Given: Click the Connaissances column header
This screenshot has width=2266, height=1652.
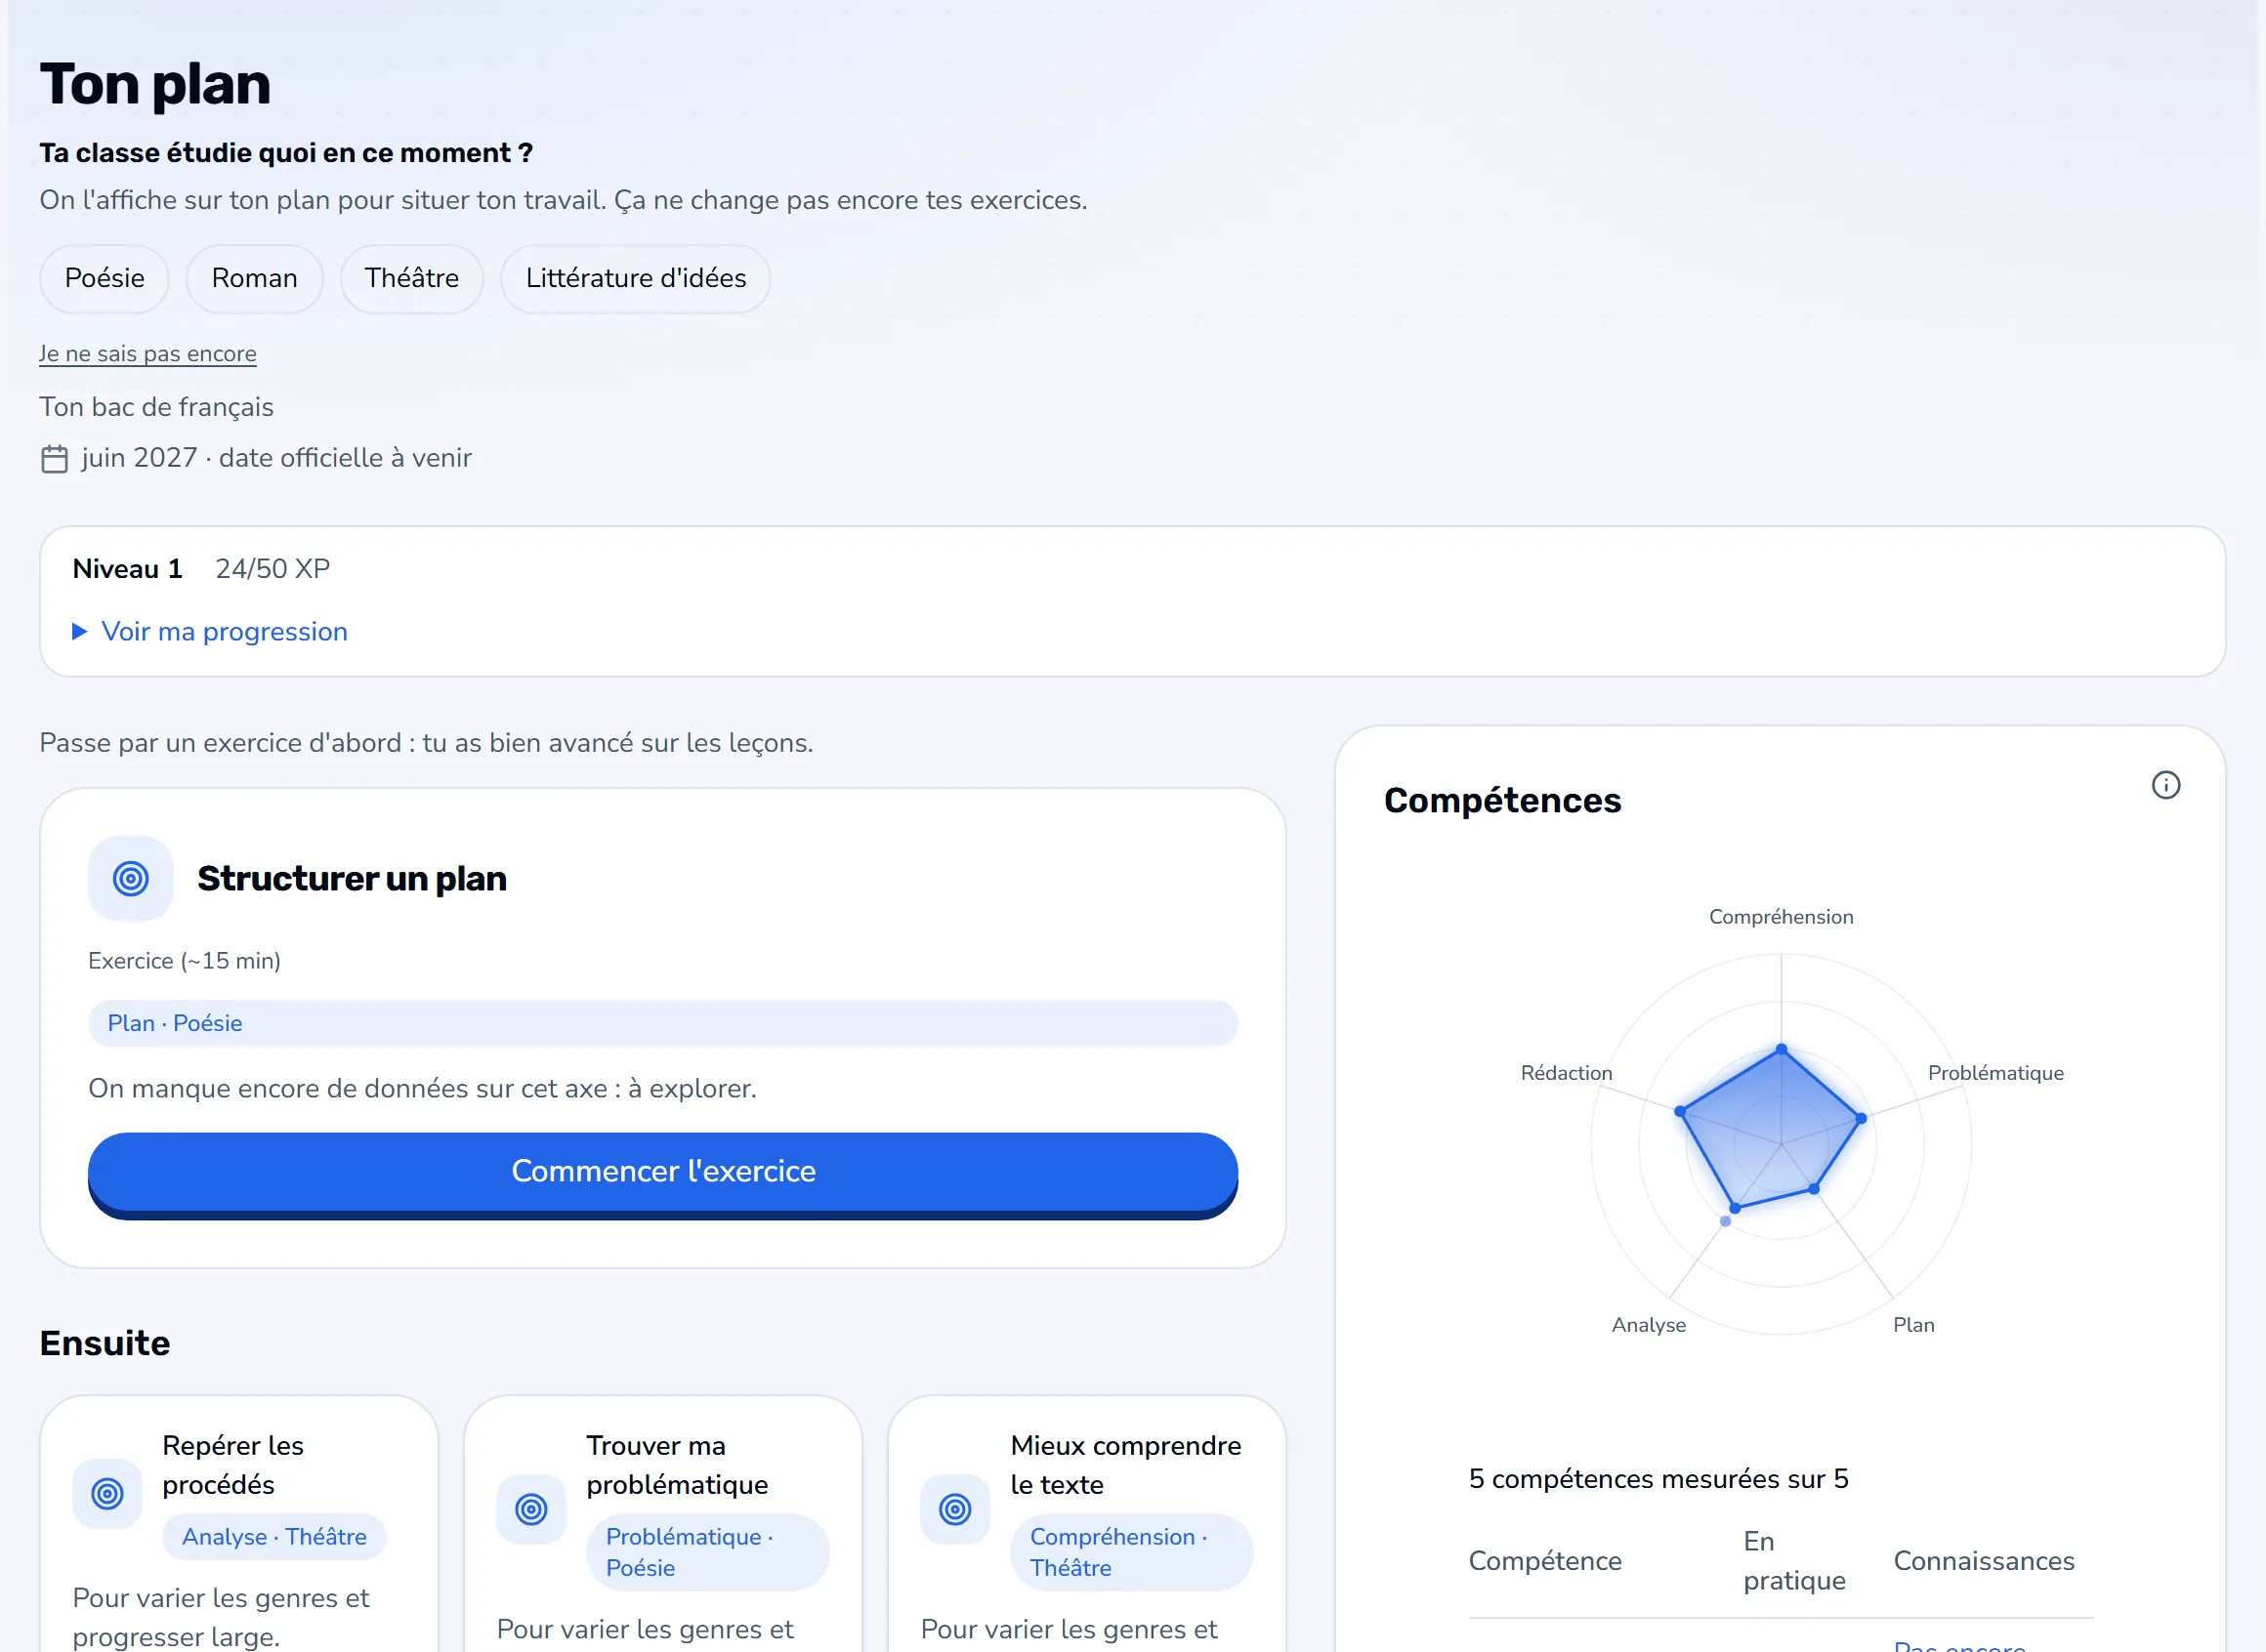Looking at the screenshot, I should 1983,1560.
